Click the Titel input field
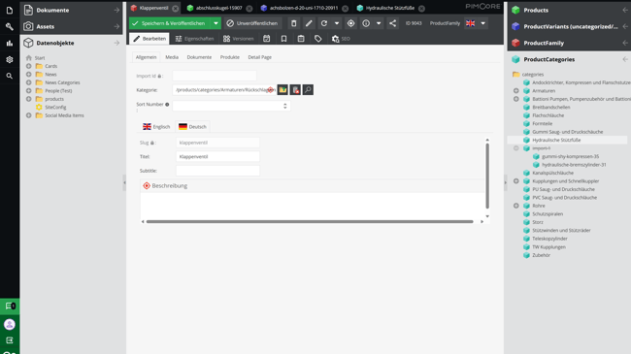631x354 pixels. (217, 156)
